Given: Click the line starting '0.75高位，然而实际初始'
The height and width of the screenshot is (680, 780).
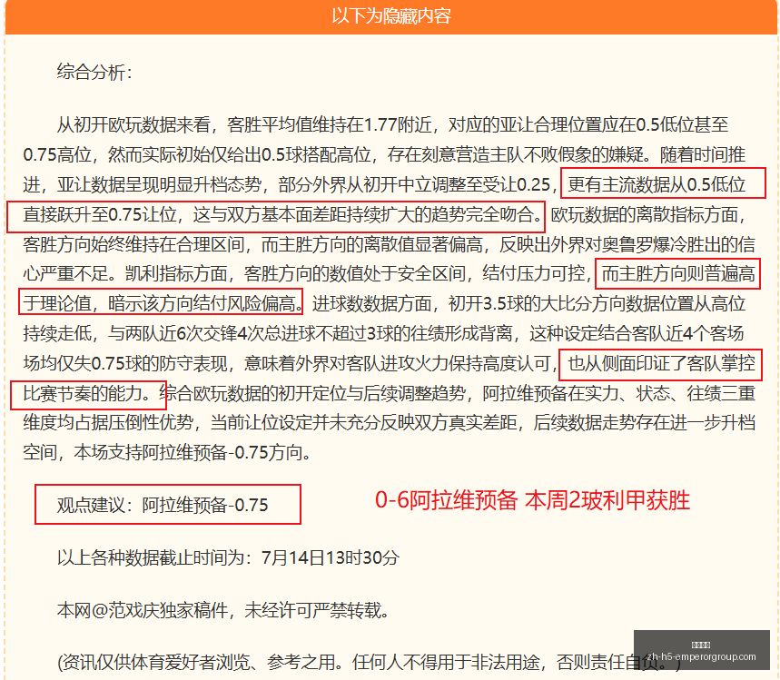Looking at the screenshot, I should click(x=384, y=154).
